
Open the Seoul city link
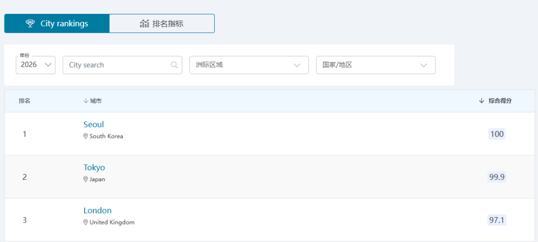point(94,124)
